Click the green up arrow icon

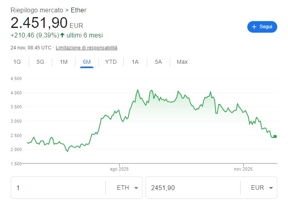(x=62, y=35)
